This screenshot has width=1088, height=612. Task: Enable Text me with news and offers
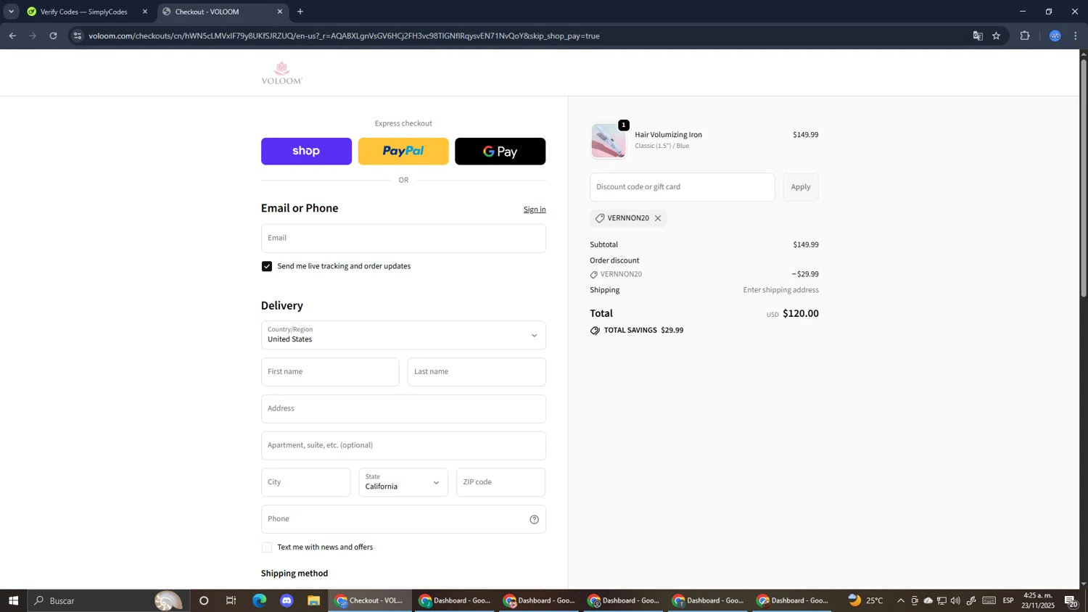point(267,547)
